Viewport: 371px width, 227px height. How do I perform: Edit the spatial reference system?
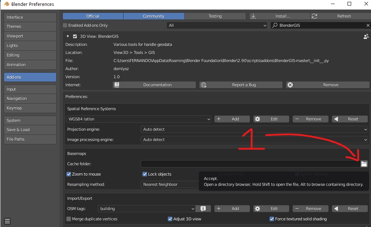click(271, 119)
